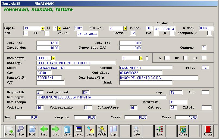
Task: Click the Eserc. field showing 12
Action: (133, 33)
